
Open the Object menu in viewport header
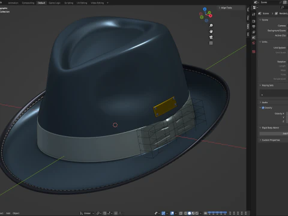(16, 213)
